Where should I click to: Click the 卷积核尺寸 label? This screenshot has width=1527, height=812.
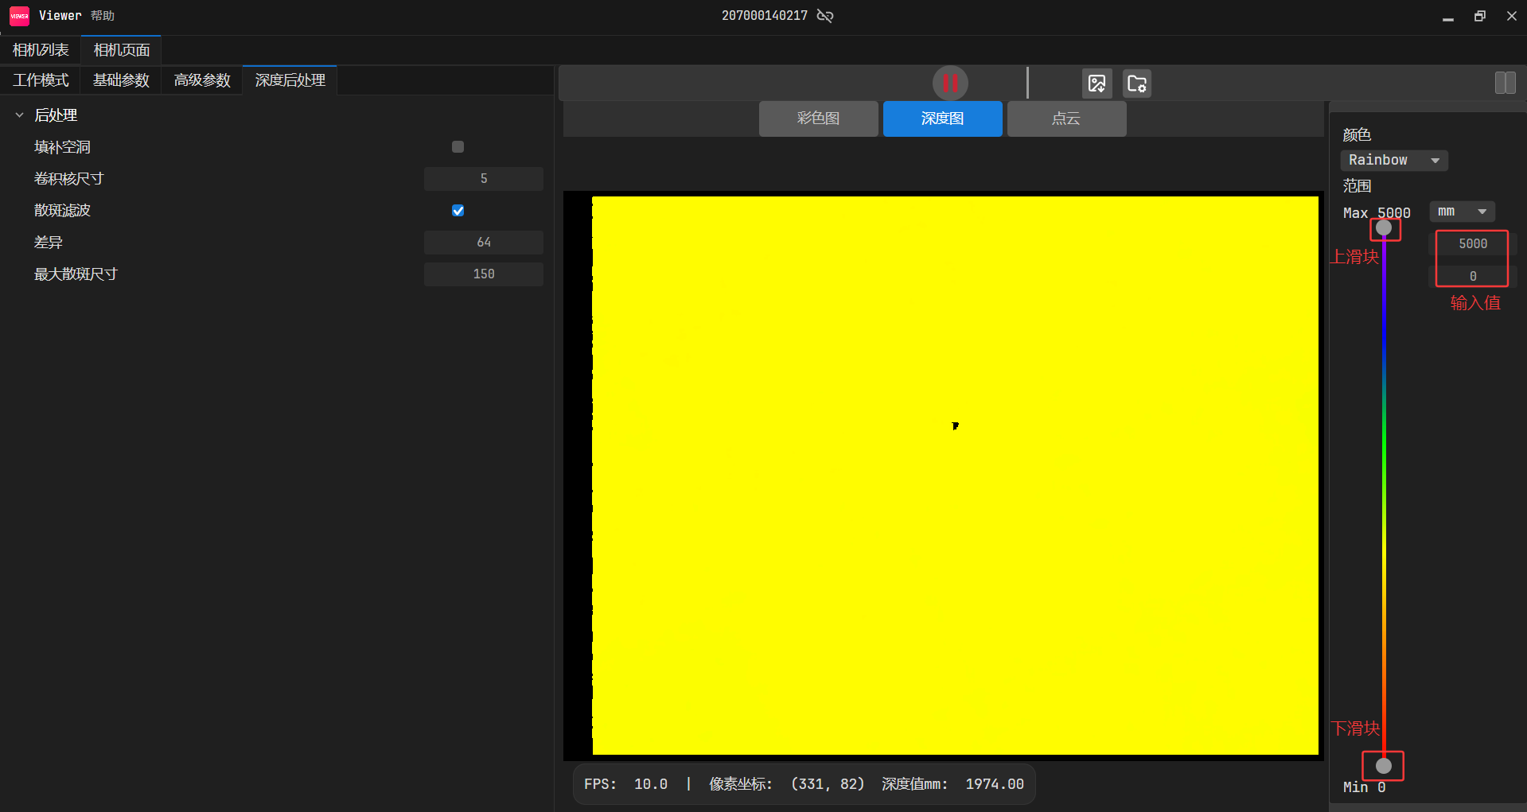pos(68,179)
